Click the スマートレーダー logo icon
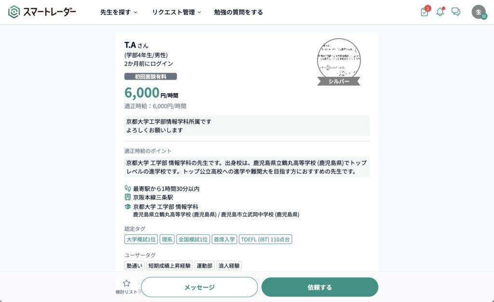 [14, 12]
